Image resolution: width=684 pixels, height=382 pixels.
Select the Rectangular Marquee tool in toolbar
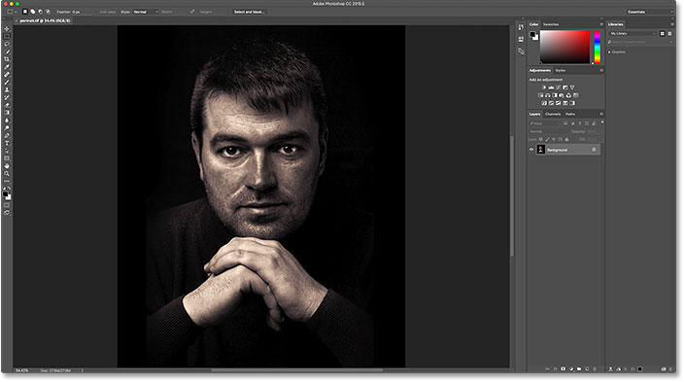point(7,36)
